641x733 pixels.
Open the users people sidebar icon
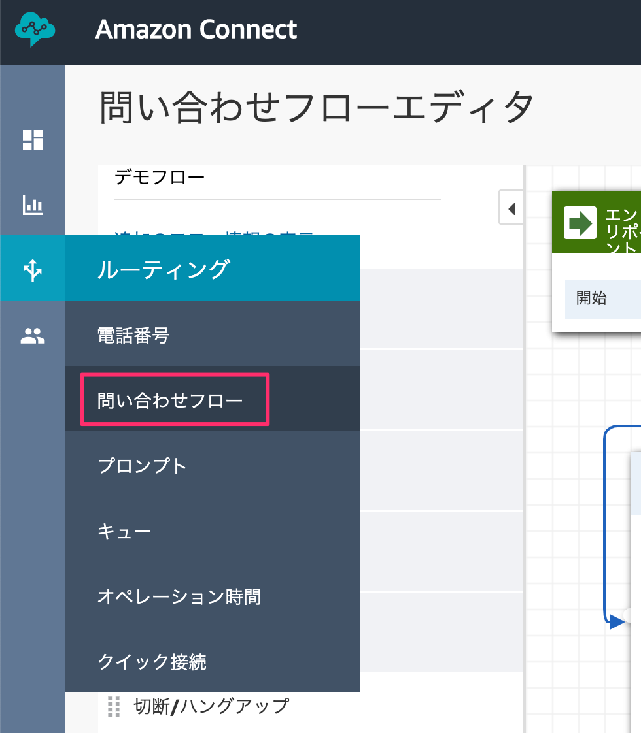point(33,336)
